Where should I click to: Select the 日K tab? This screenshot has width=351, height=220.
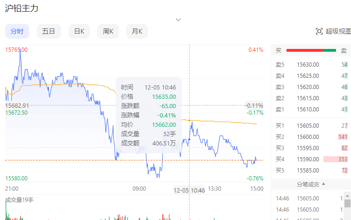coord(79,31)
